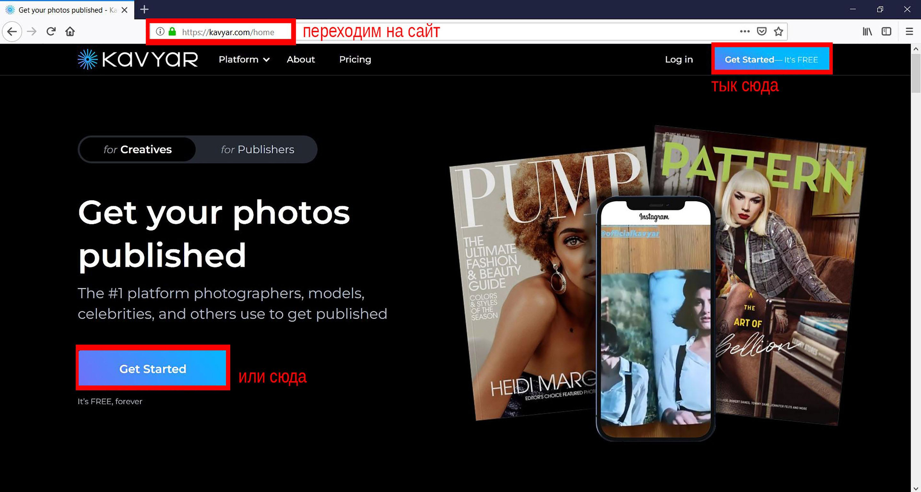Click the Instagram phone mockup image
This screenshot has height=492, width=921.
pyautogui.click(x=655, y=319)
